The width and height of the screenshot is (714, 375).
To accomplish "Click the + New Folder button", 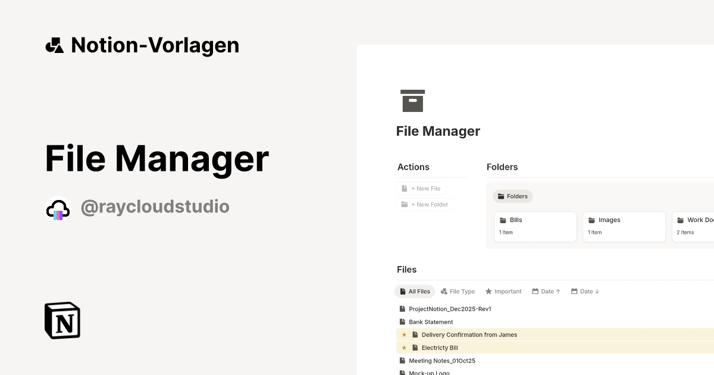I will (425, 204).
